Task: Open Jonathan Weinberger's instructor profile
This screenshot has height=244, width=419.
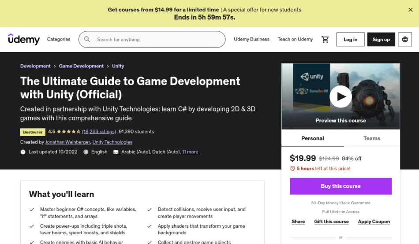Action: tap(67, 142)
